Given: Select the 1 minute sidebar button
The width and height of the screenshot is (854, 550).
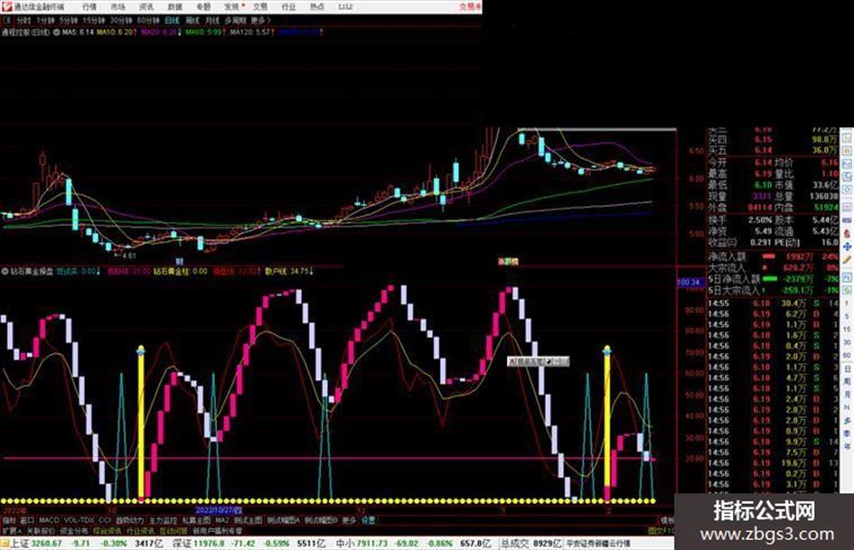Looking at the screenshot, I should [x=847, y=303].
